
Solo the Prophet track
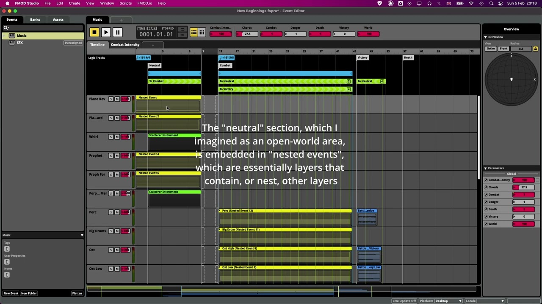pos(111,156)
